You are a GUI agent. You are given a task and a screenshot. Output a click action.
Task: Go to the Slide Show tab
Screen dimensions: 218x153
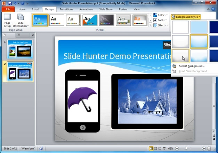[106, 9]
